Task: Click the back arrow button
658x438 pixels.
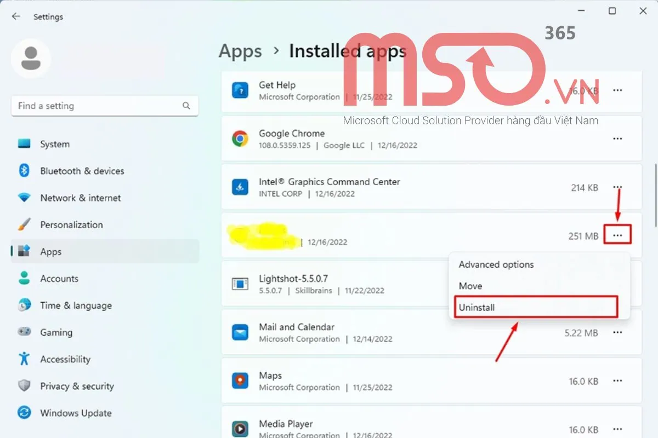Action: point(15,16)
